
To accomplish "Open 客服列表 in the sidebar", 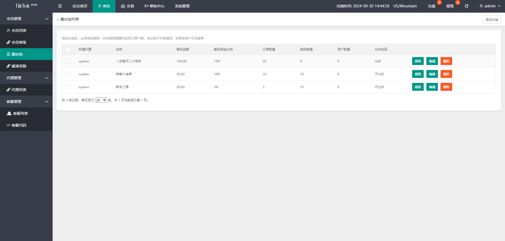I will tap(20, 113).
